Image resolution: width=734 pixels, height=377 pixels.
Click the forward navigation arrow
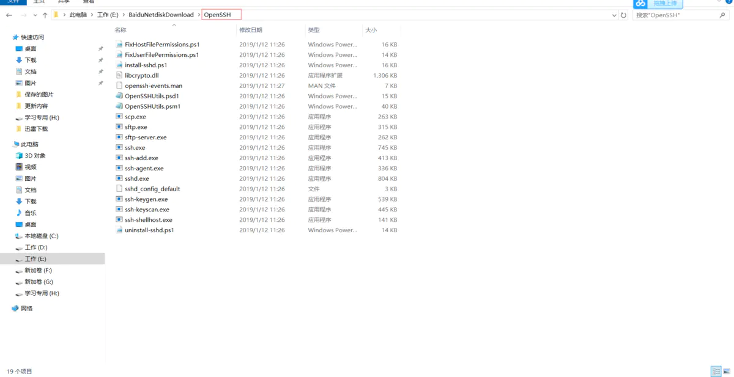[x=24, y=15]
